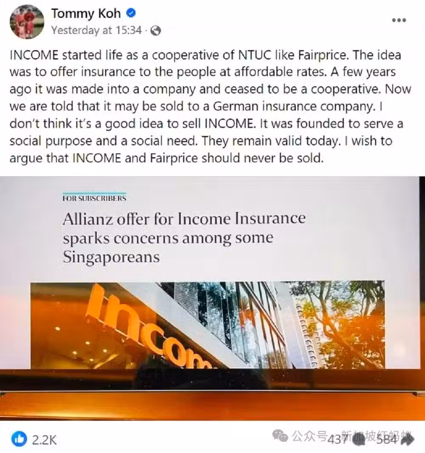The width and height of the screenshot is (425, 453).
Task: Open the Tommy Koh profile name link
Action: [x=86, y=13]
